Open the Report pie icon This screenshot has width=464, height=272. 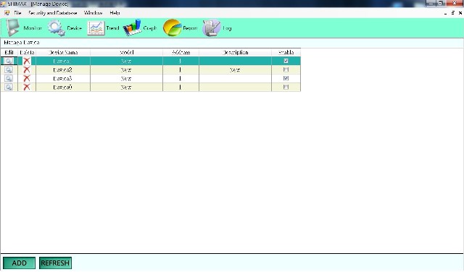172,28
